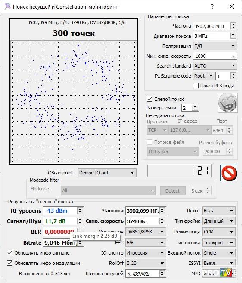The height and width of the screenshot is (283, 242).
Task: Click the red stop search icon
Action: 229,173
